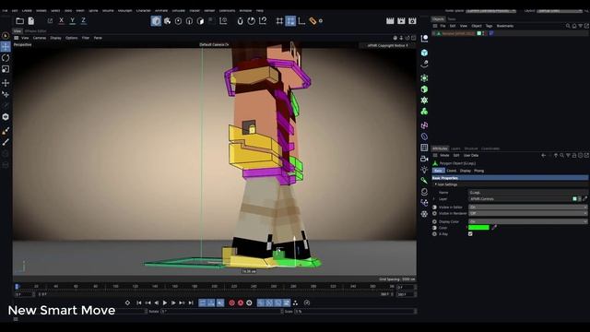The width and height of the screenshot is (590, 332).
Task: Click the axis planar workplane icon
Action: (x=301, y=21)
